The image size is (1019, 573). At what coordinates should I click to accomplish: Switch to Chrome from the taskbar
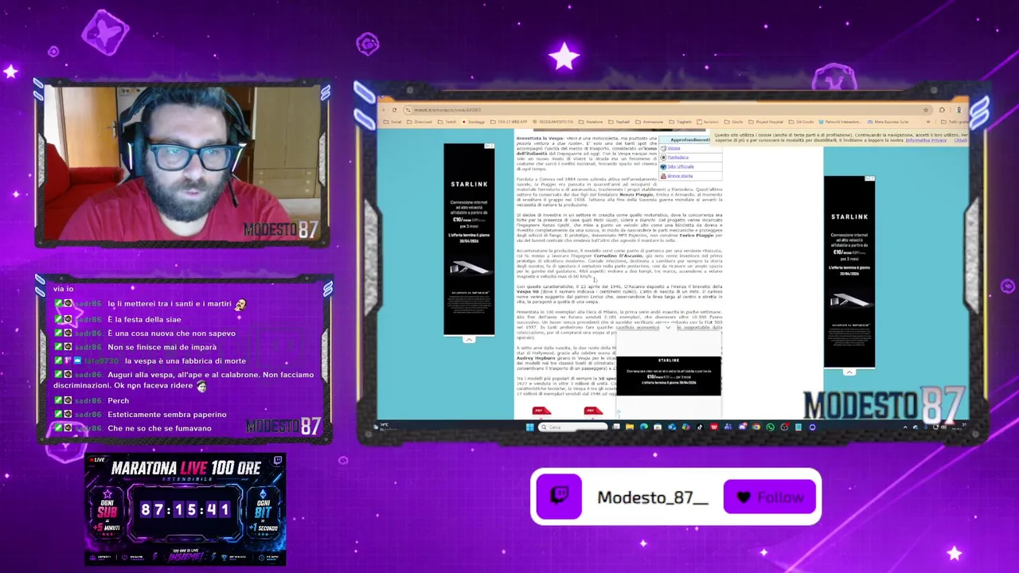tap(756, 427)
